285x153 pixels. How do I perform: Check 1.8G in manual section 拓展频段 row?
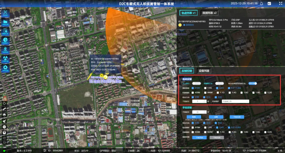coord(253,132)
